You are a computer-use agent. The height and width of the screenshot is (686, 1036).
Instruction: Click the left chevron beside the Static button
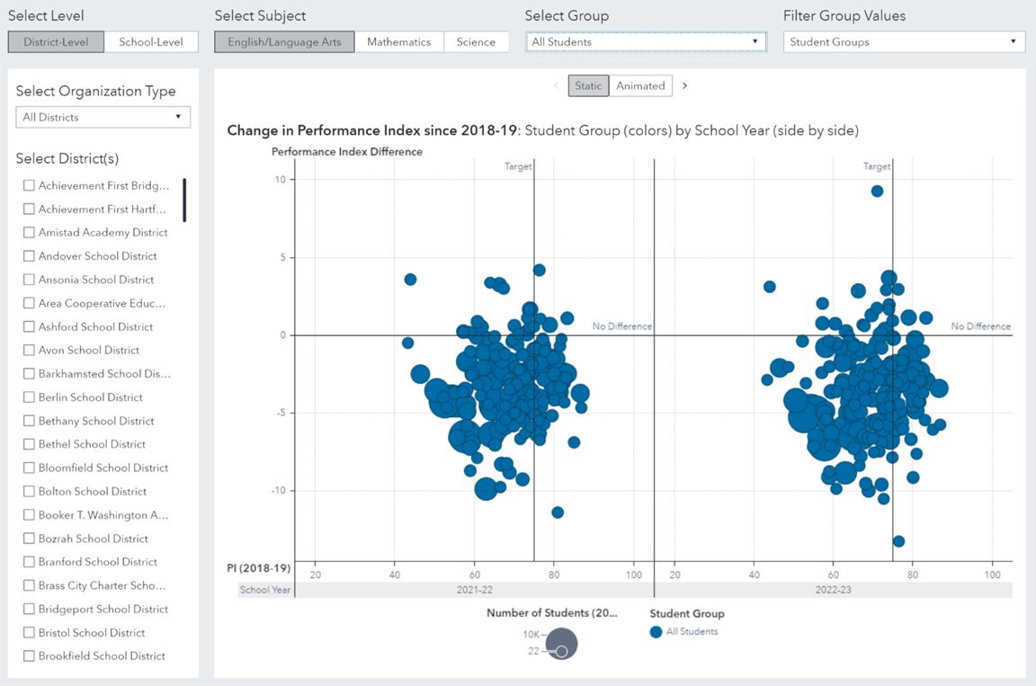[x=558, y=85]
